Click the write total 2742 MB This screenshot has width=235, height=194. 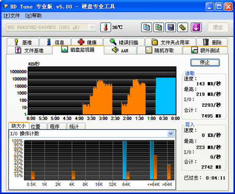tap(211, 167)
